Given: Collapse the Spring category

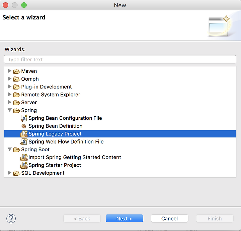Looking at the screenshot, I should click(10, 110).
